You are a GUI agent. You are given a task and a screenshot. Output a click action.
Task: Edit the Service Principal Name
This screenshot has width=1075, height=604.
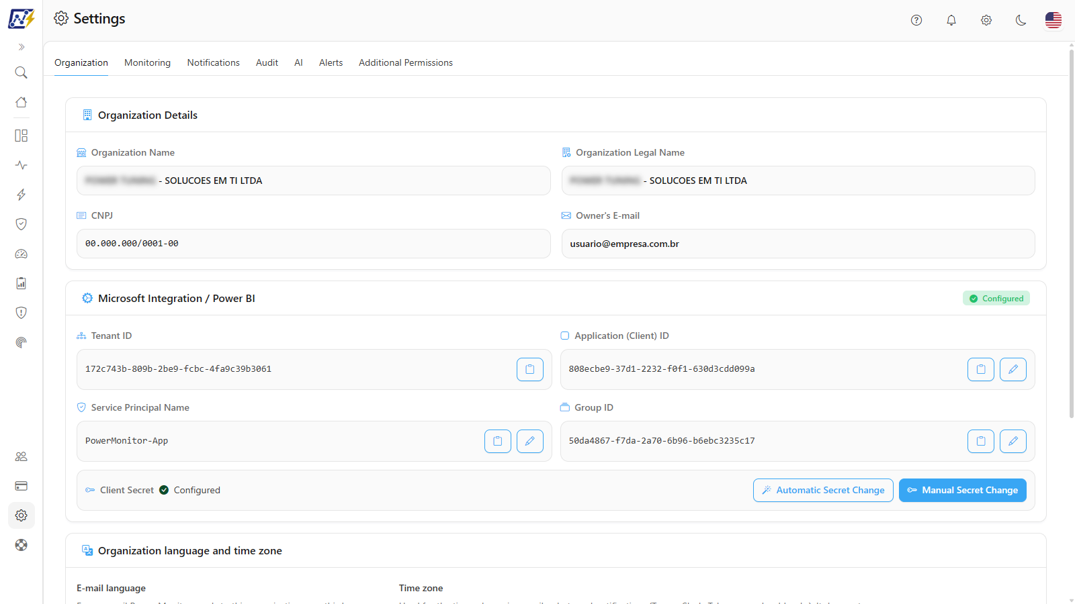[x=530, y=441]
